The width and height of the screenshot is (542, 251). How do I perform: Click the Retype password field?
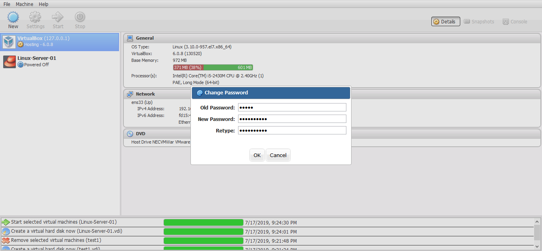pyautogui.click(x=292, y=130)
